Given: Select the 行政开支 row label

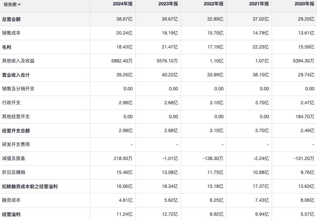Looking at the screenshot, I should (x=11, y=103).
